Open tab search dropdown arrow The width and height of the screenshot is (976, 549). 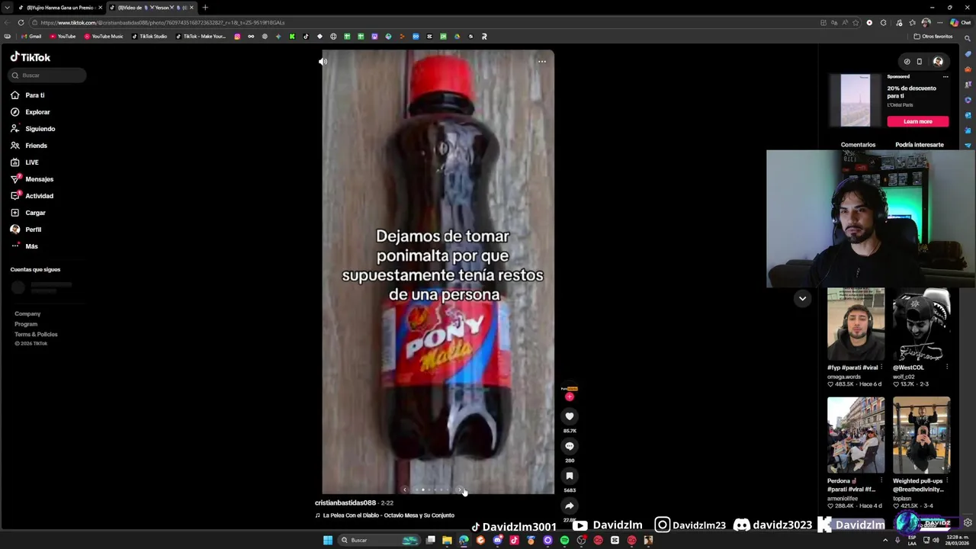coord(7,8)
